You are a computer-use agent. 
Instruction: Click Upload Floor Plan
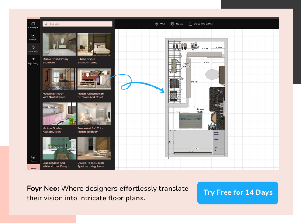pos(201,24)
